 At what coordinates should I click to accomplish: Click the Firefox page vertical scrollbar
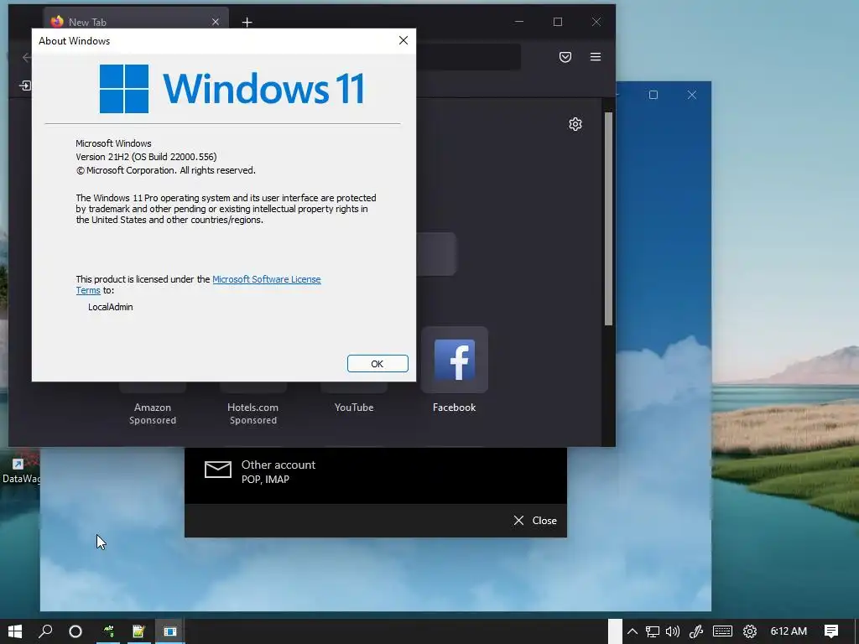(x=608, y=219)
